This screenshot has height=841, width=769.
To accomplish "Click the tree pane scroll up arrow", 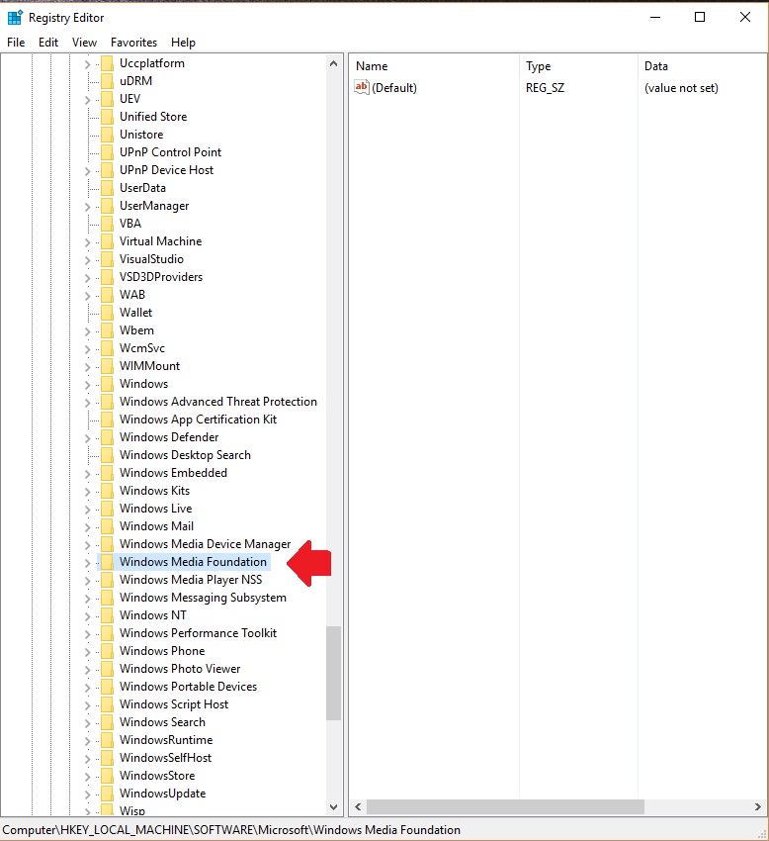I will point(333,63).
